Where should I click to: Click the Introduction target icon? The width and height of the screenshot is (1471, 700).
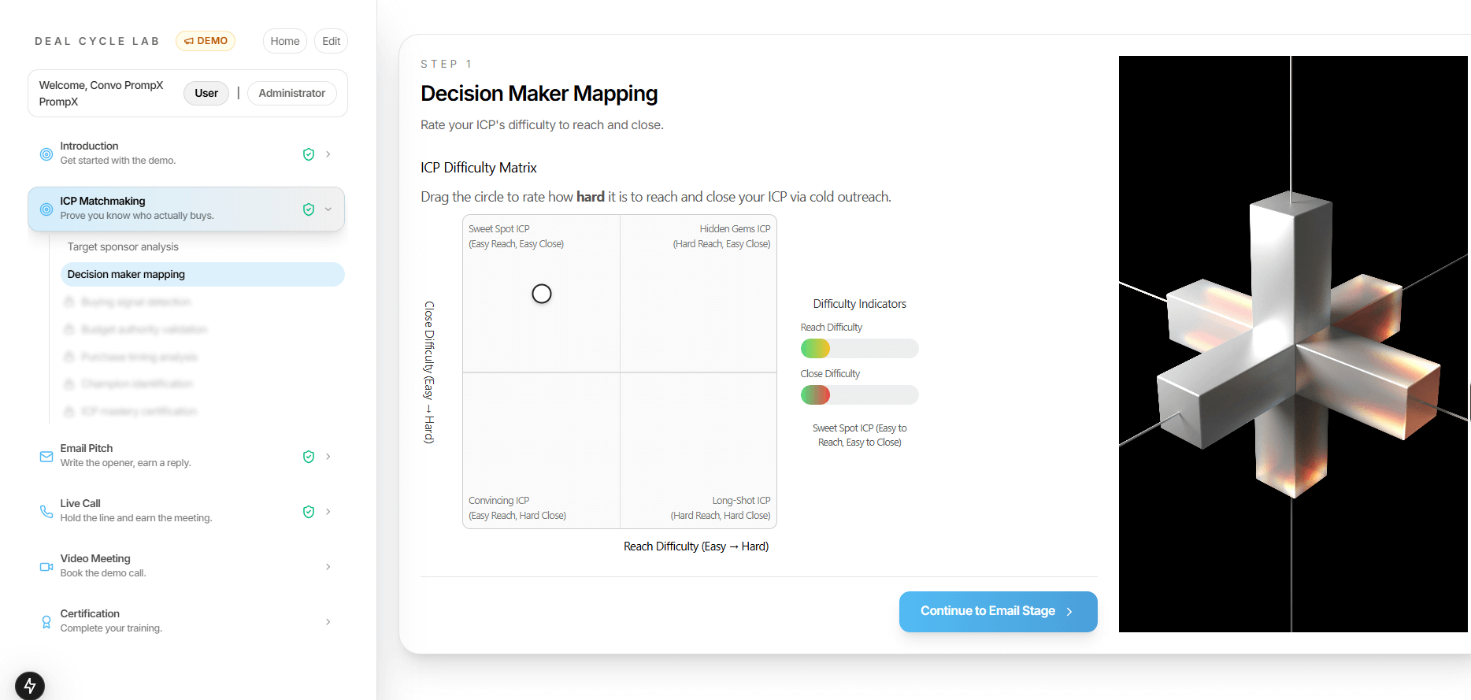coord(46,154)
